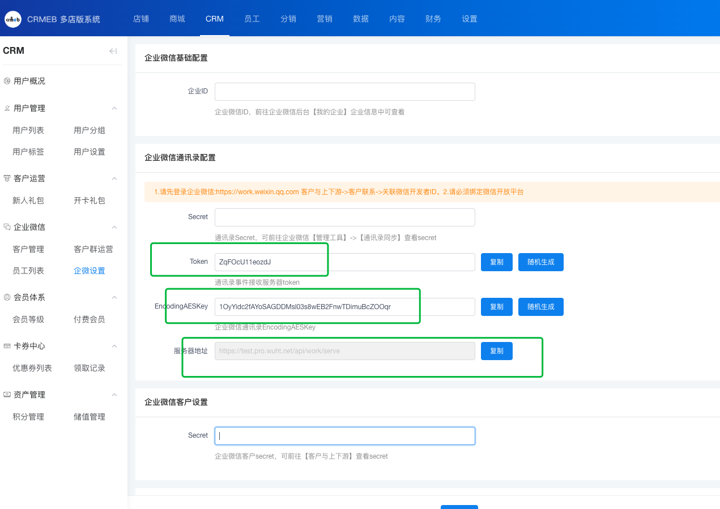
Task: Collapse the 资产管理 menu chevron
Action: 114,395
